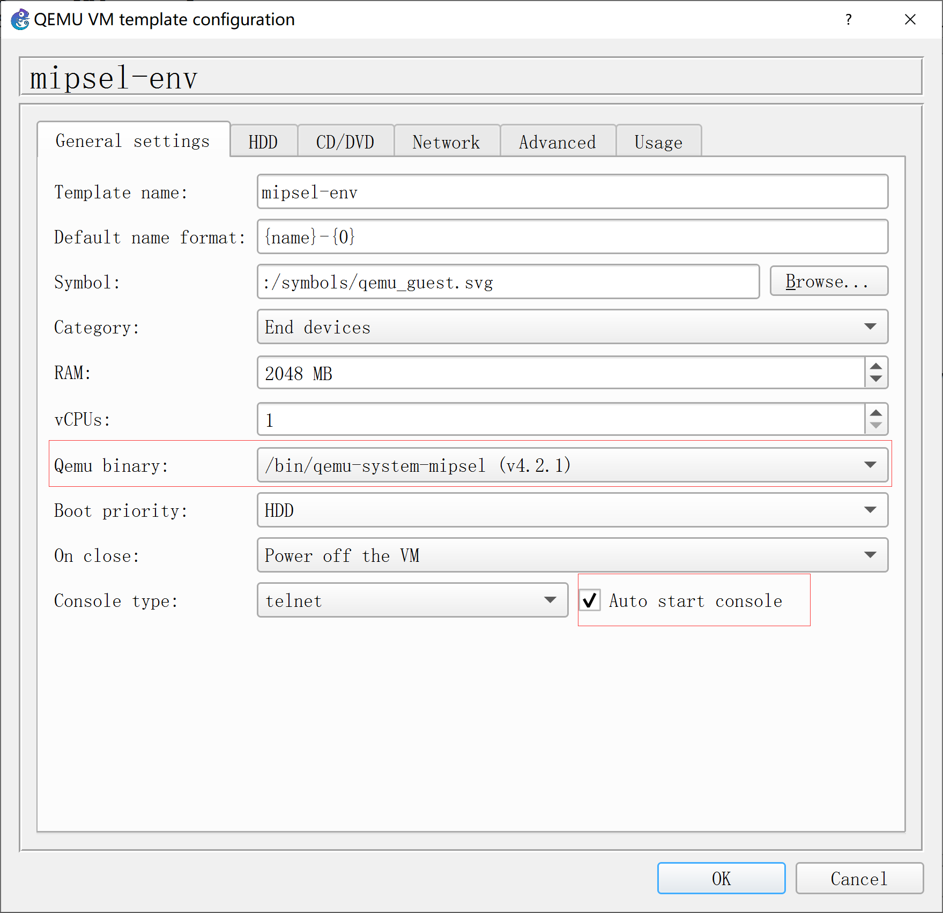This screenshot has width=943, height=913.
Task: Switch to the Network tab
Action: click(x=446, y=141)
